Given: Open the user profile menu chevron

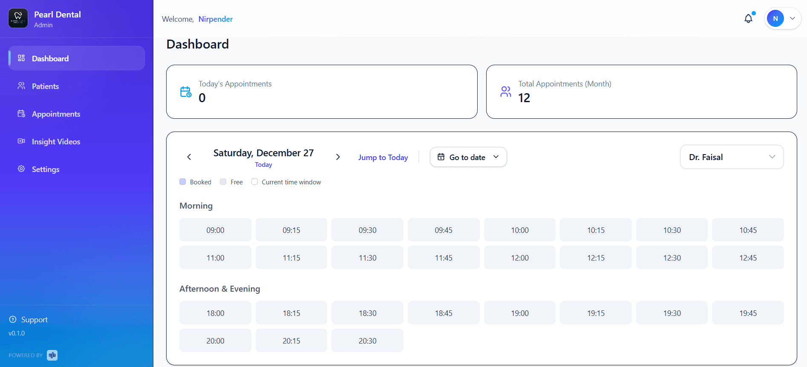Looking at the screenshot, I should 793,19.
